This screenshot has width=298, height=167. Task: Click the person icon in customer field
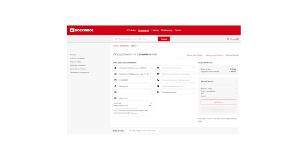(115, 68)
